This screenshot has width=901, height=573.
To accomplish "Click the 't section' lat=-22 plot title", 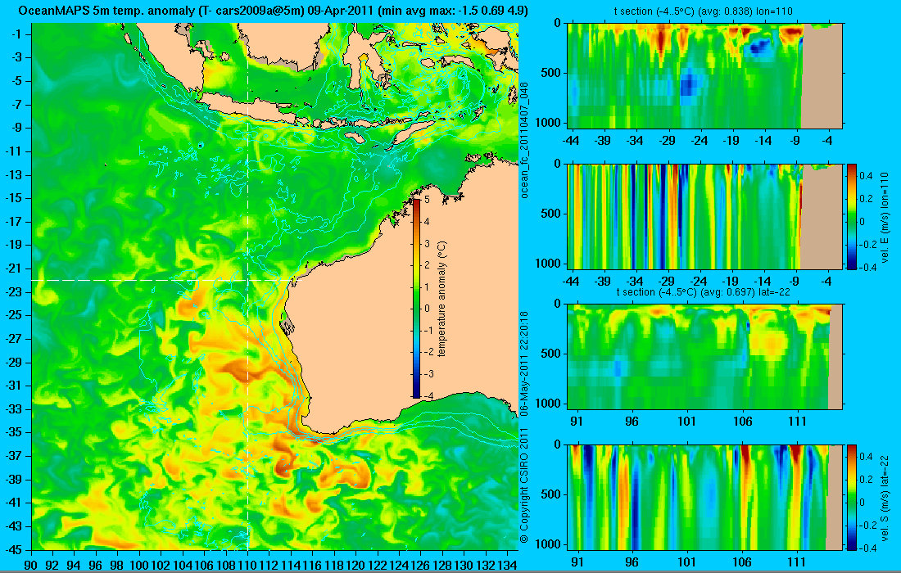I will (704, 291).
